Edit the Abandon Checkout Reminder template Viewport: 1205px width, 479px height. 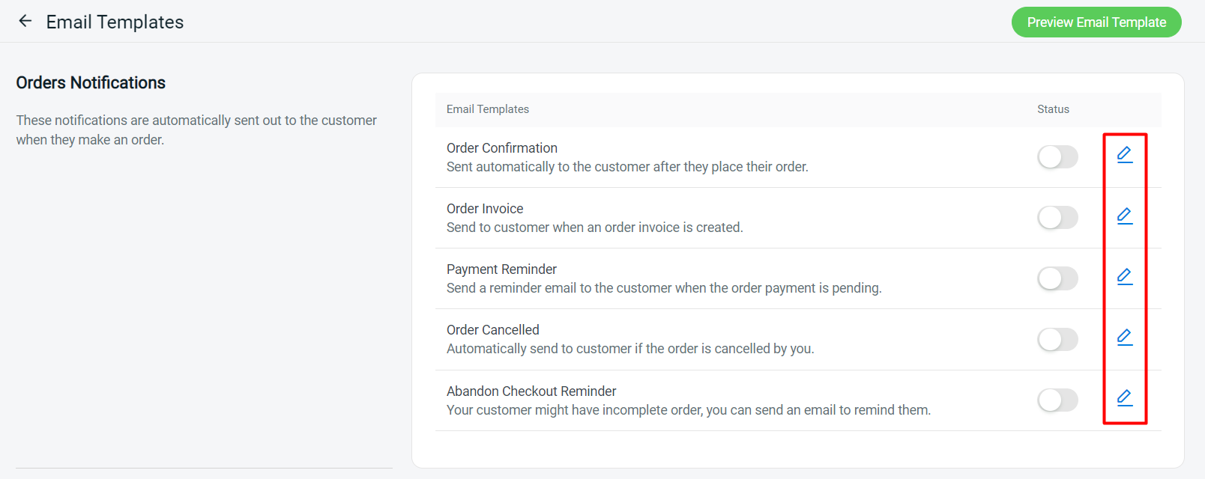1124,398
